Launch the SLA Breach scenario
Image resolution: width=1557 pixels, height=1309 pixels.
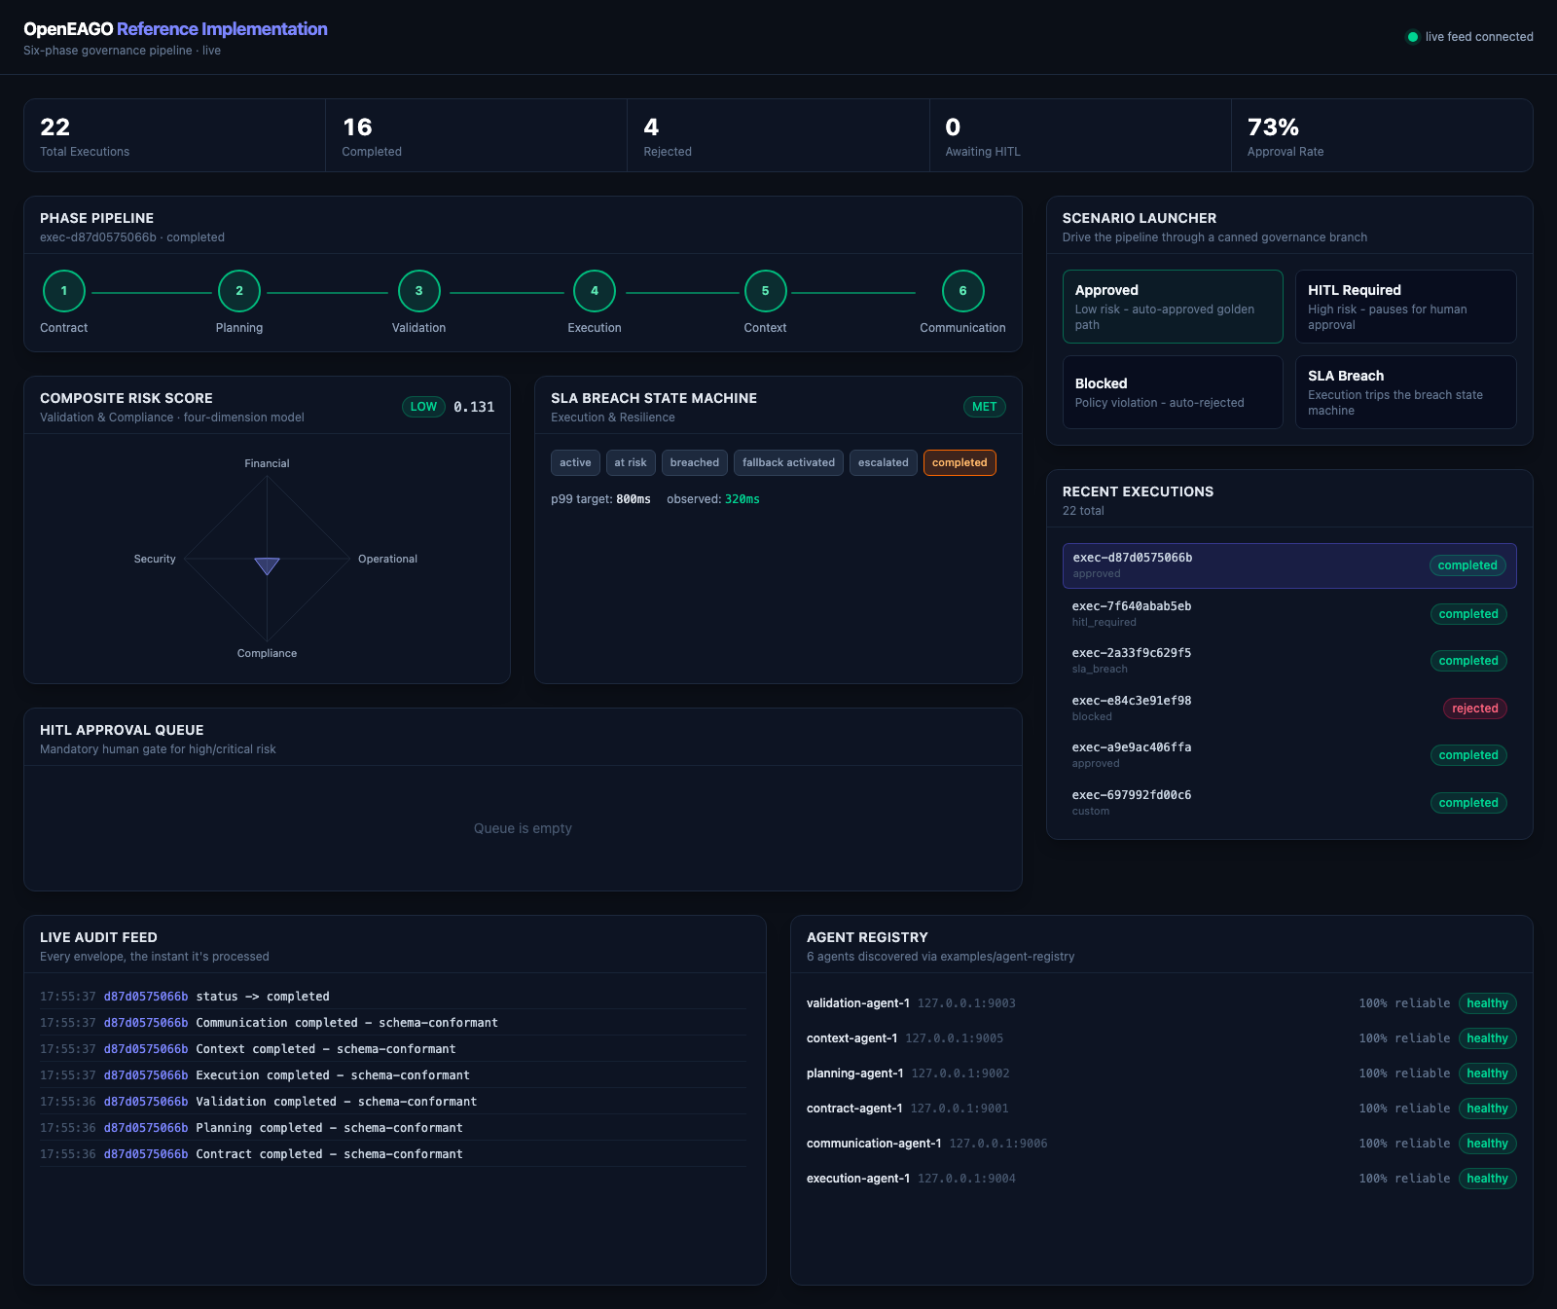tap(1406, 392)
